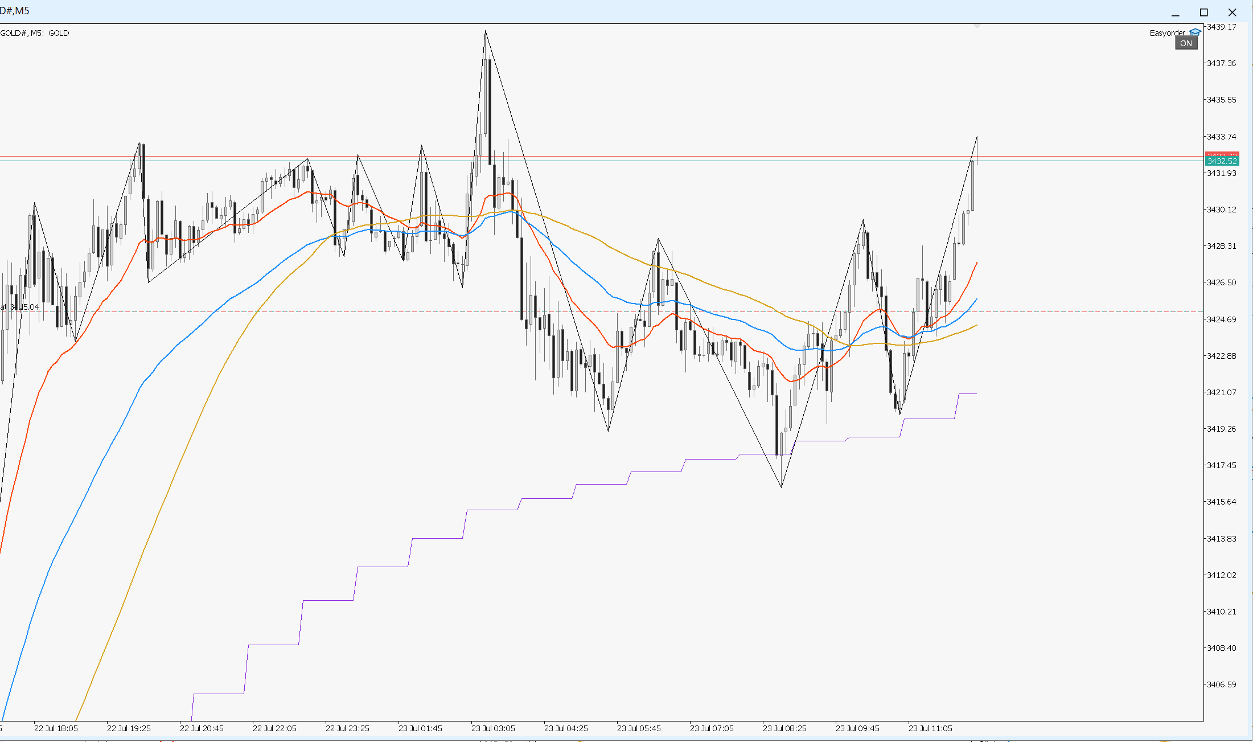1253x742 pixels.
Task: Click the green 3432.52 bid price label
Action: pyautogui.click(x=1222, y=162)
